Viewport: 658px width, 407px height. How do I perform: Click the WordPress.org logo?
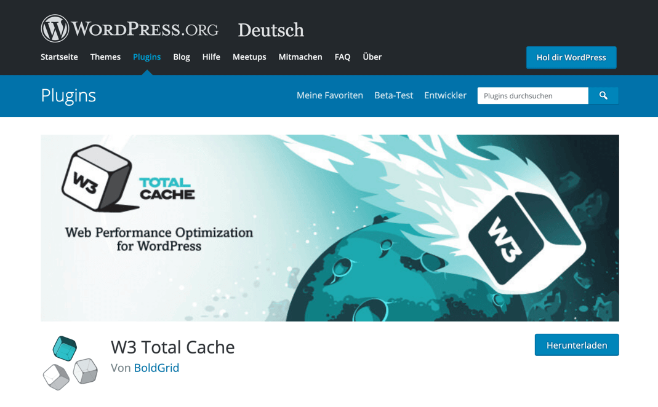[130, 28]
